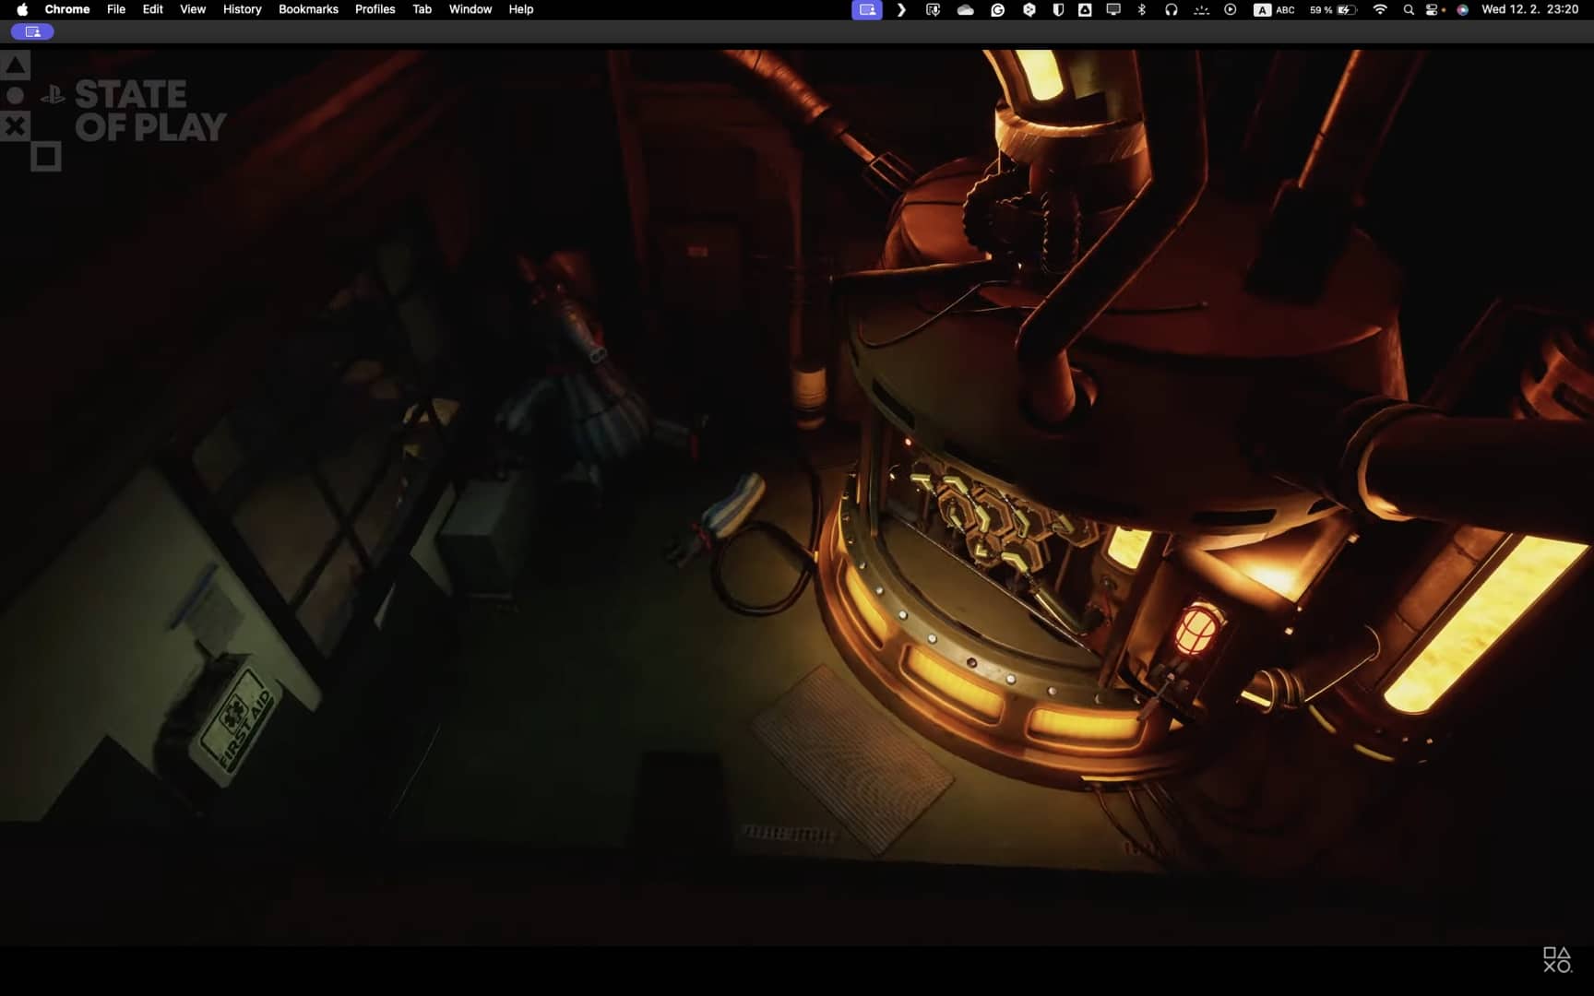Click the keyboard brightness menu bar icon

(x=1201, y=9)
